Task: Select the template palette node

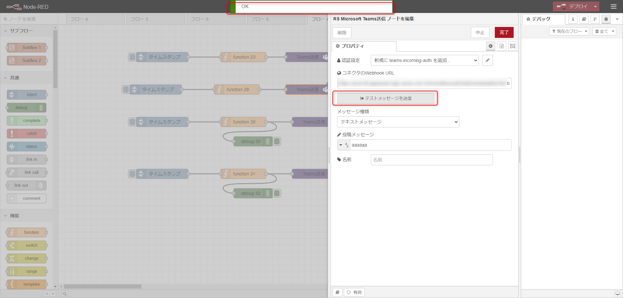Action: (26, 284)
